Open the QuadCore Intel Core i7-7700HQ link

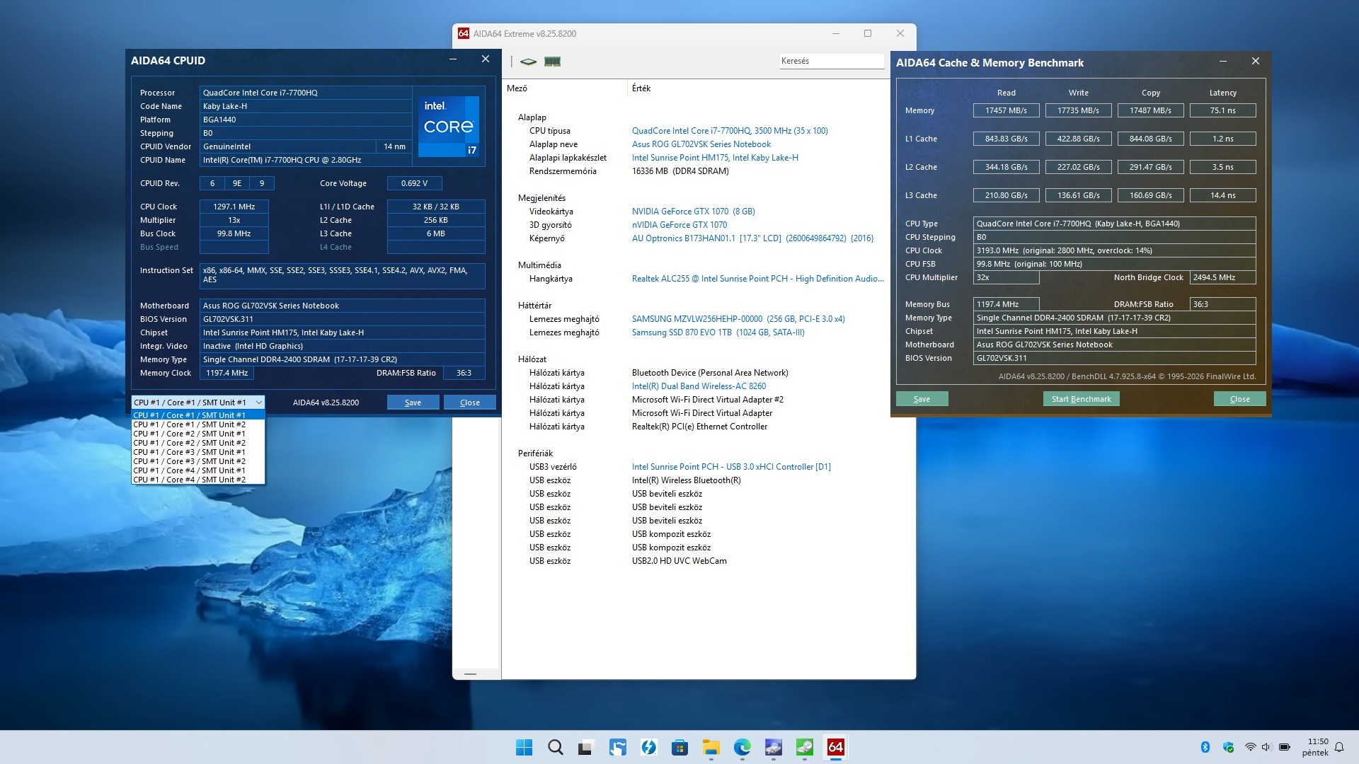(729, 131)
